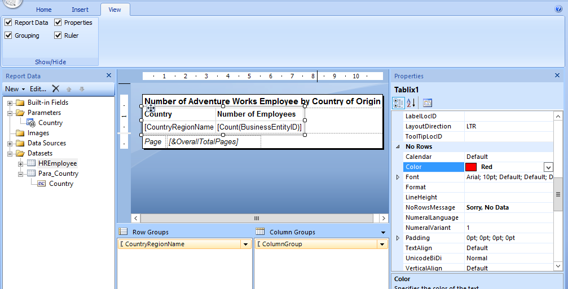Select the Page footer text box

coord(153,142)
